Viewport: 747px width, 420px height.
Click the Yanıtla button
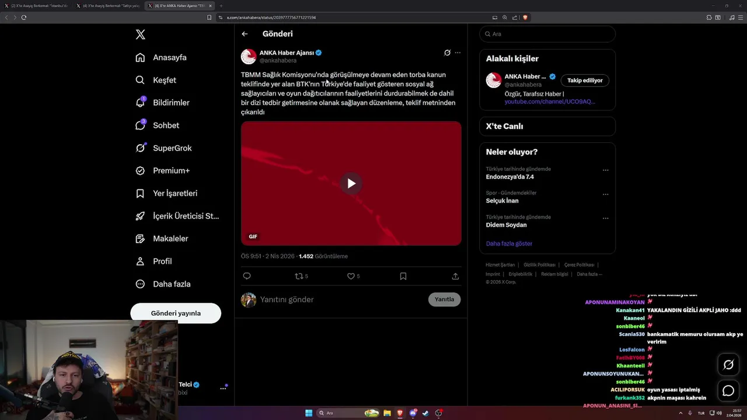pos(444,299)
